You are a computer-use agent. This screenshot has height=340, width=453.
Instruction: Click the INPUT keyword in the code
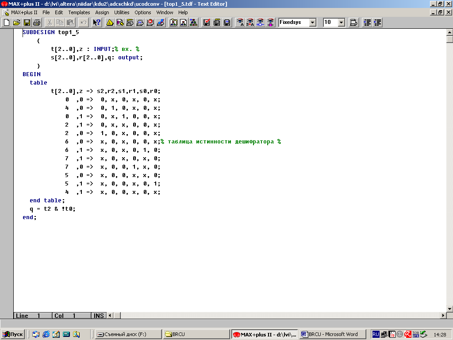[x=102, y=49]
